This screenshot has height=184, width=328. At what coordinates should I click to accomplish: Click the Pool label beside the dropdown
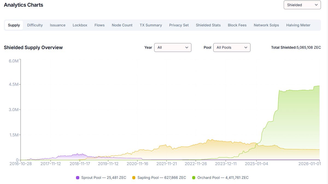coord(207,48)
